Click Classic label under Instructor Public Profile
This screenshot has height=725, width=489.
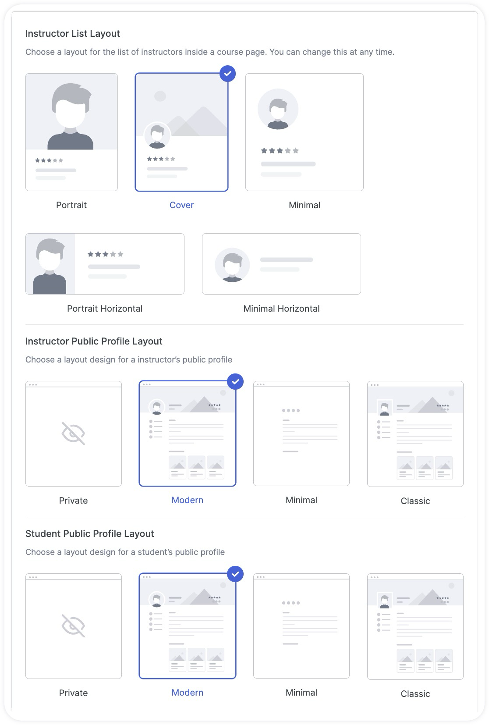click(415, 501)
